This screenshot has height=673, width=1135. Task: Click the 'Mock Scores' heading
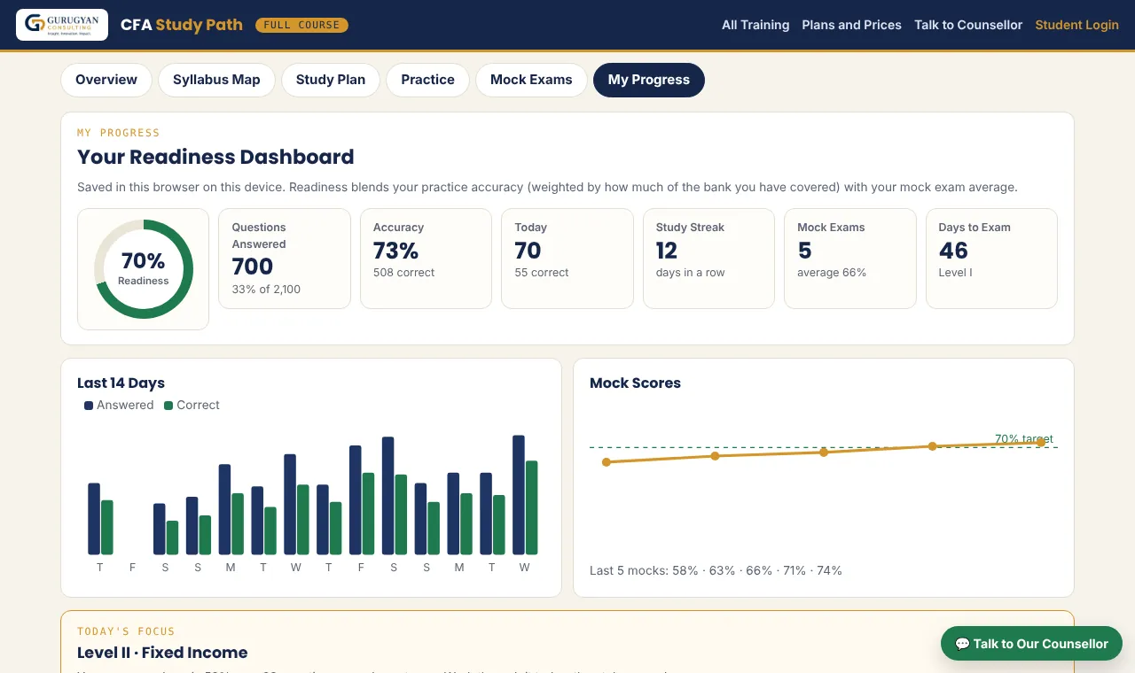[x=635, y=383]
